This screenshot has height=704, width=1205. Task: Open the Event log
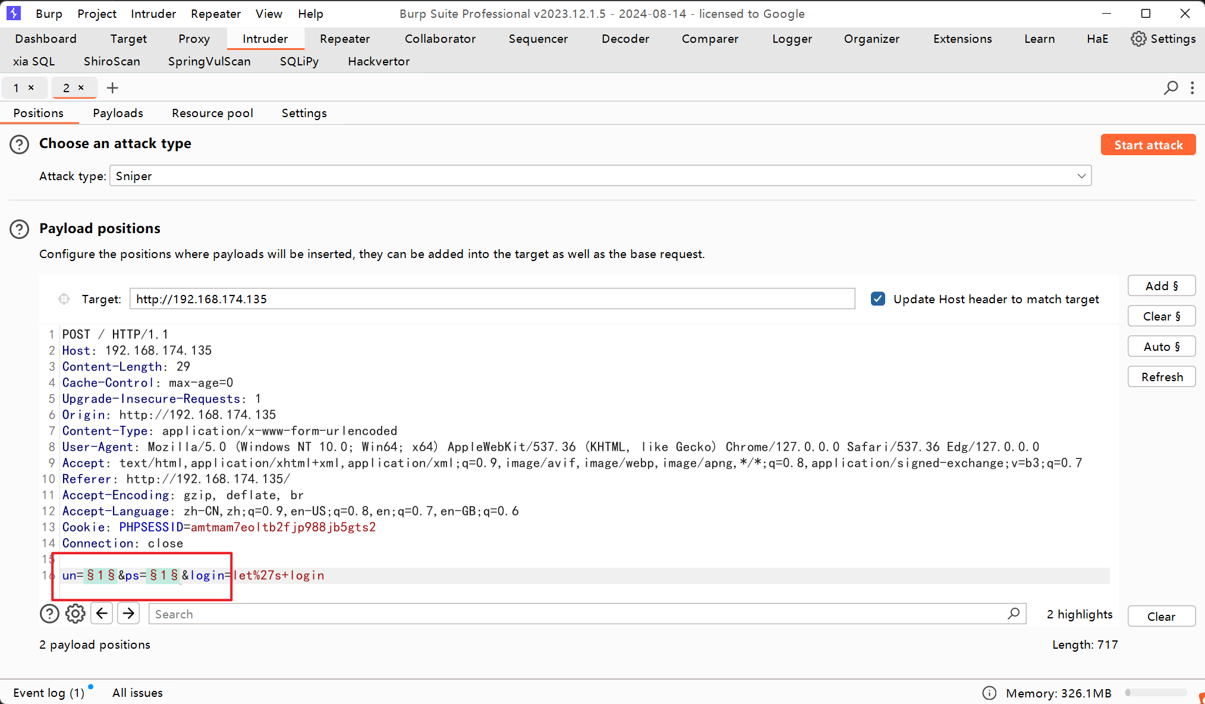49,693
